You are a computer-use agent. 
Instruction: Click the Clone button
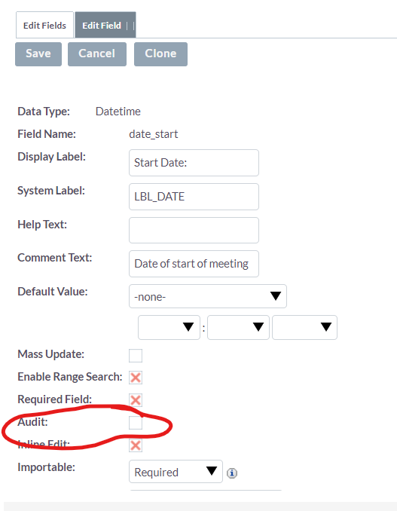(161, 54)
